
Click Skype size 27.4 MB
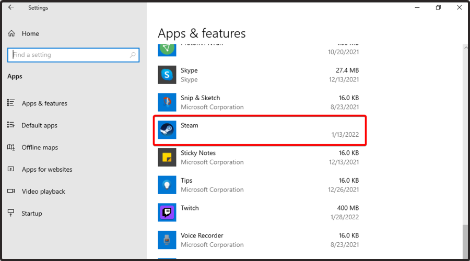347,70
